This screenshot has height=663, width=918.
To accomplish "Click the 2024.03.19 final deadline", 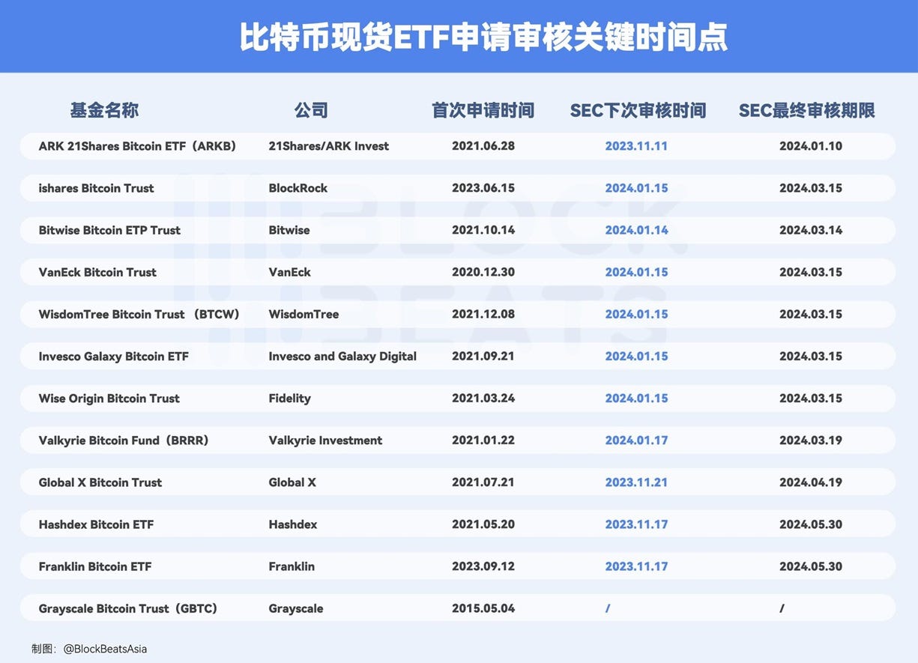I will tap(811, 440).
